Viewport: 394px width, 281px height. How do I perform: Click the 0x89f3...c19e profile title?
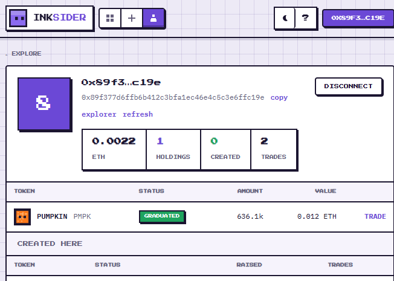click(x=121, y=82)
